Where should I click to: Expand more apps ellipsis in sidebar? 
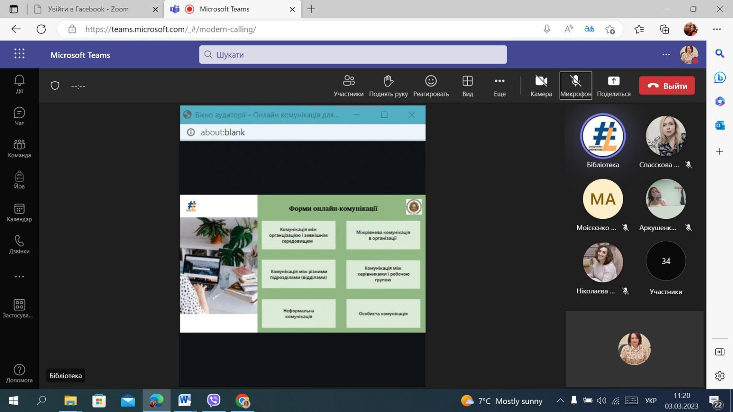tap(19, 276)
